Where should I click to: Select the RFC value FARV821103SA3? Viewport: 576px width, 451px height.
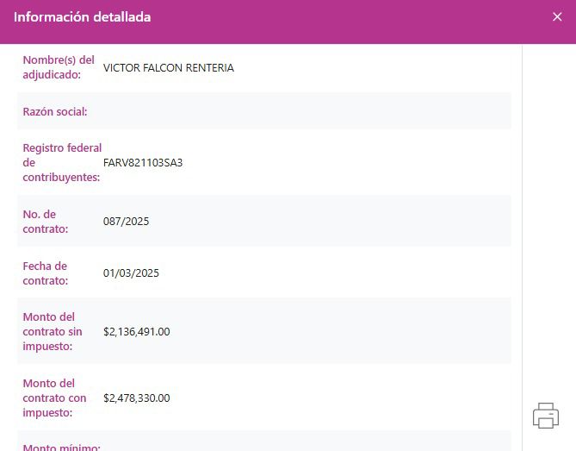coord(143,162)
